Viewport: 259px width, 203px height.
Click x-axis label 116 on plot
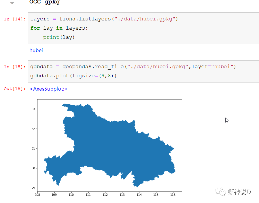coord(173,195)
